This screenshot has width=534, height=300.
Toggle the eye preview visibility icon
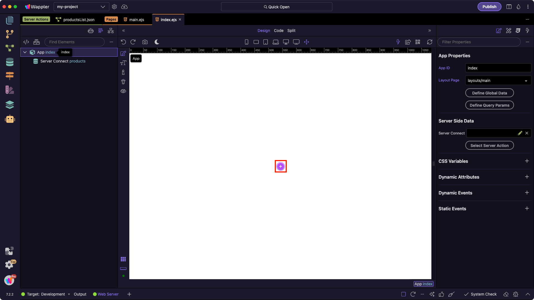point(123,91)
